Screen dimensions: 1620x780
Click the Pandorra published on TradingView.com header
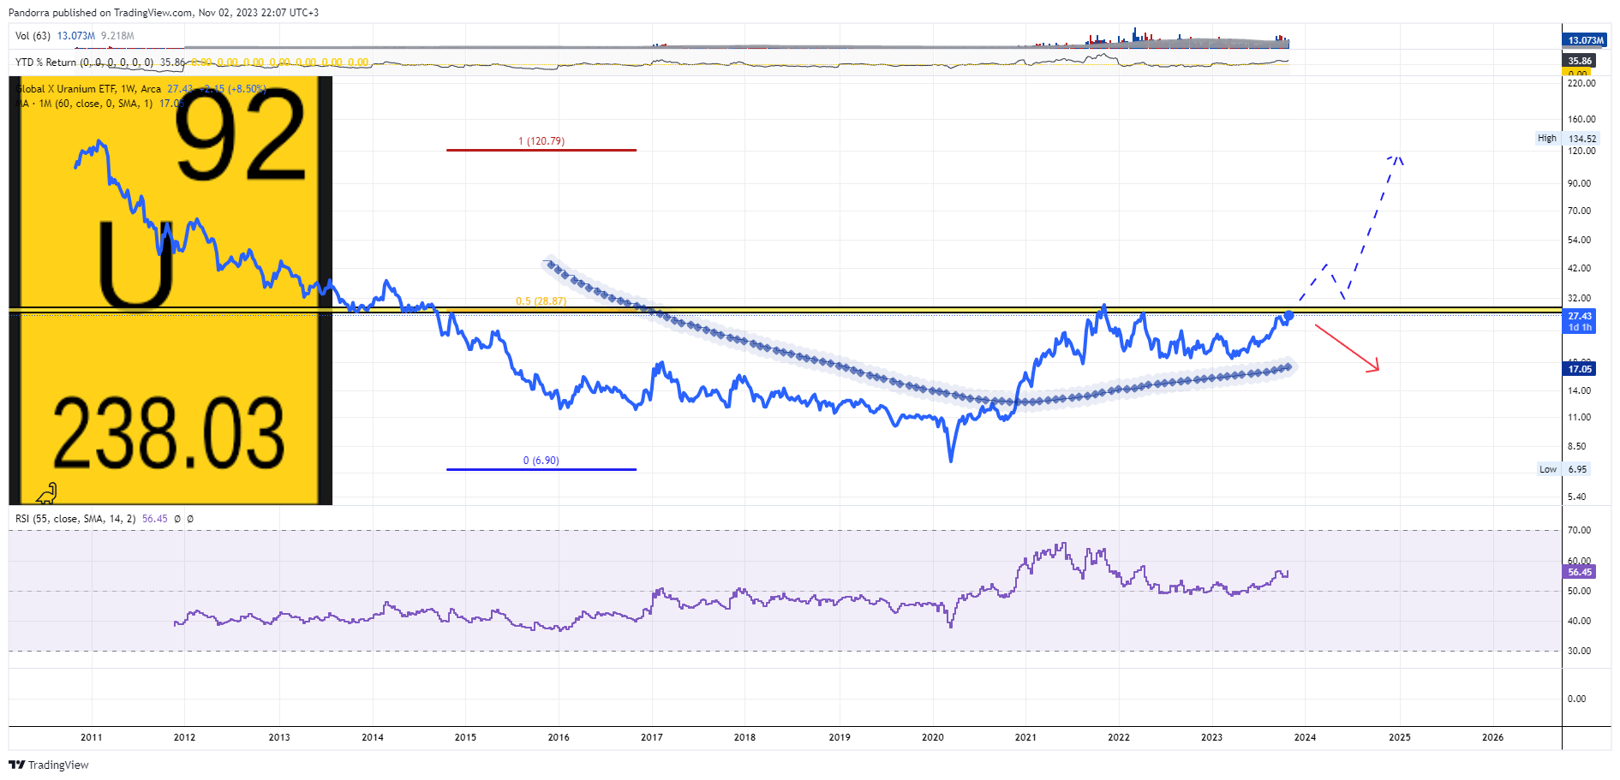click(x=164, y=13)
